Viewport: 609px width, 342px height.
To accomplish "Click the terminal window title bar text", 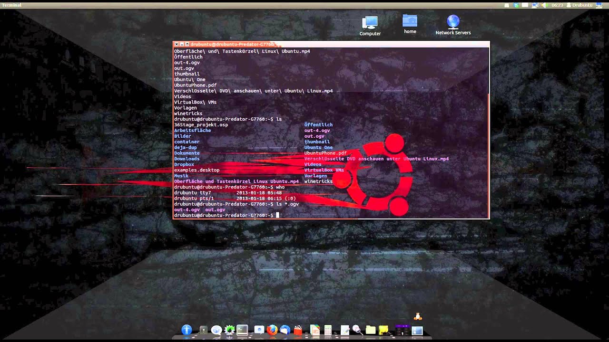I will tap(232, 44).
